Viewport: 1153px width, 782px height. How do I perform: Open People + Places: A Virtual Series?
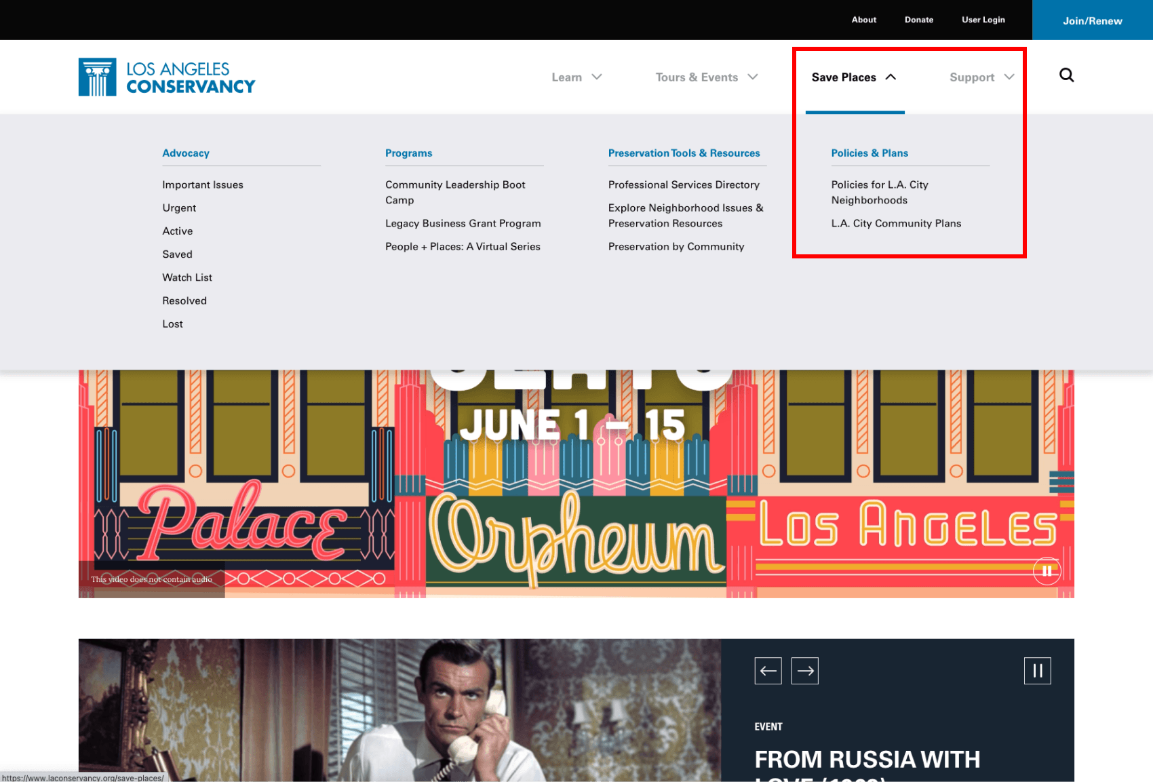point(463,246)
